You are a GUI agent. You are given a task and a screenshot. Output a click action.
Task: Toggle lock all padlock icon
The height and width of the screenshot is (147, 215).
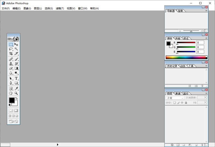tap(186, 103)
